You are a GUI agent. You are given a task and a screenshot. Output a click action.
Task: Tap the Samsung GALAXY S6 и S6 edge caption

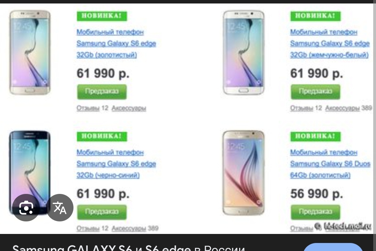coord(129,248)
